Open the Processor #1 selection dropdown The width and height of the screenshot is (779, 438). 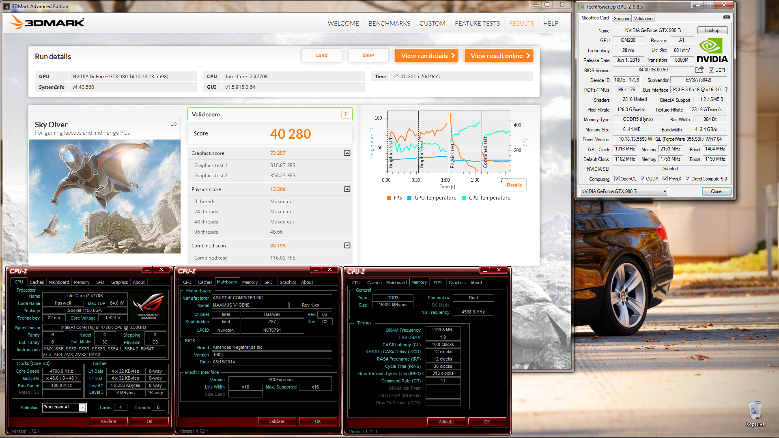click(x=64, y=407)
